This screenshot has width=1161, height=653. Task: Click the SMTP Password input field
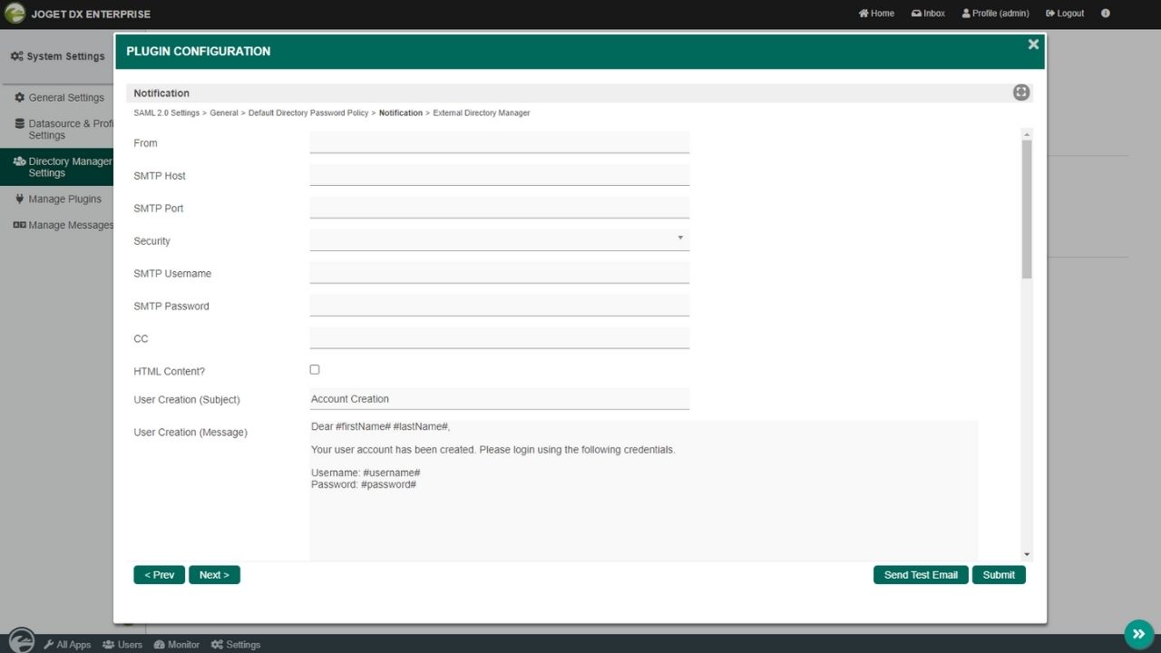tap(500, 306)
